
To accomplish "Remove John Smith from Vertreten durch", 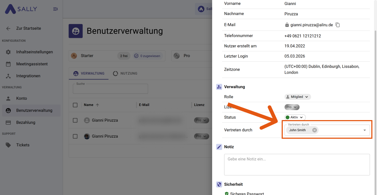I will coord(314,130).
